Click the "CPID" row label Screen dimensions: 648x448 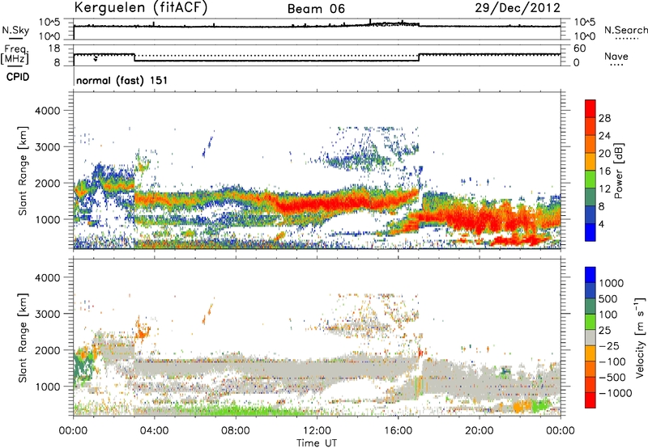18,77
